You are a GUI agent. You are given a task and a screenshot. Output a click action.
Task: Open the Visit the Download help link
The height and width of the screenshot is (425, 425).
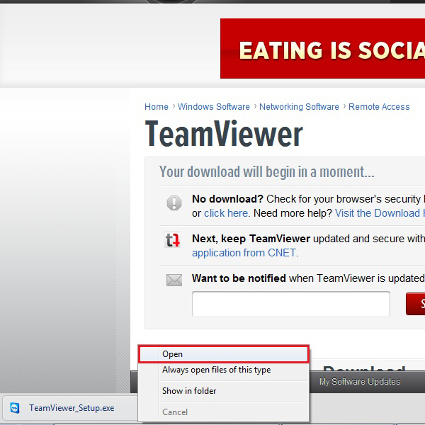[x=380, y=213]
